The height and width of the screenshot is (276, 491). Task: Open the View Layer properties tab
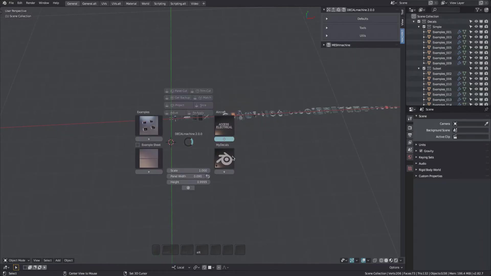410,142
